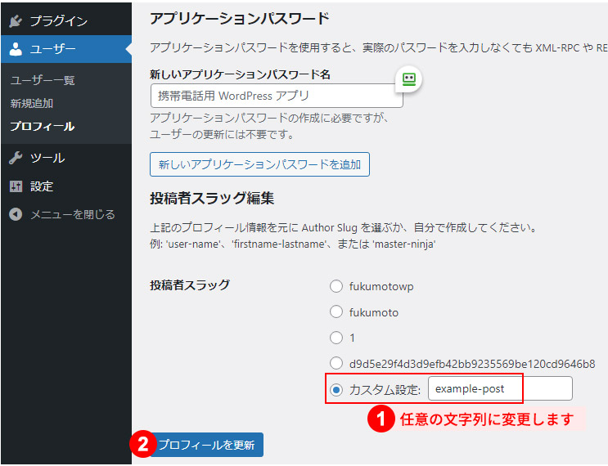608x466 pixels.
Task: Click the d9d5e29f4d3d9efb42bb hash label text
Action: (472, 364)
